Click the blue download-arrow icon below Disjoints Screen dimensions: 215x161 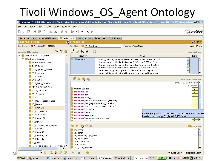73,153
